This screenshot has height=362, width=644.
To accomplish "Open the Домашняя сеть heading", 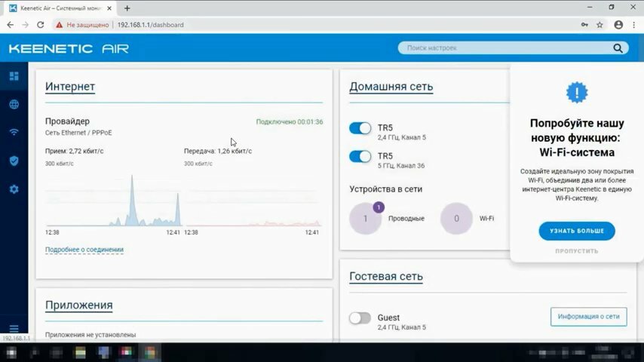I will coord(391,87).
